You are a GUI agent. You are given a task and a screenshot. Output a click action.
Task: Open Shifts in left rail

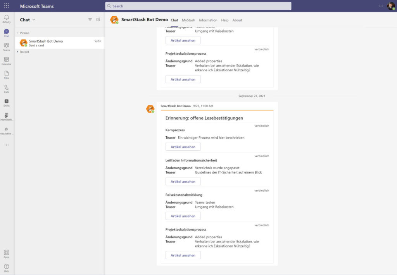click(7, 103)
